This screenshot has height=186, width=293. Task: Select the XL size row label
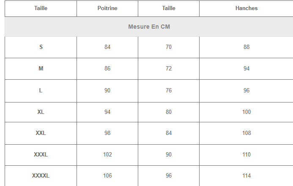(41, 112)
